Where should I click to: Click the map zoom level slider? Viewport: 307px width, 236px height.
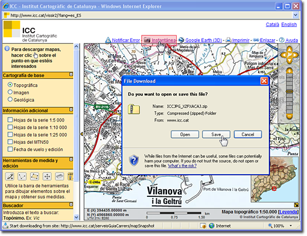[x=290, y=94]
